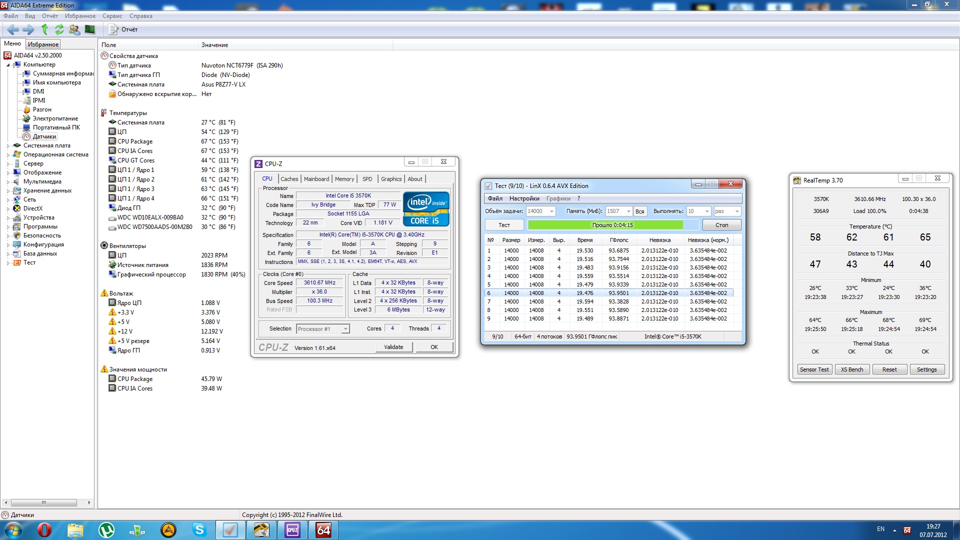Click the Отчёт report icon
The width and height of the screenshot is (960, 540).
[x=114, y=29]
